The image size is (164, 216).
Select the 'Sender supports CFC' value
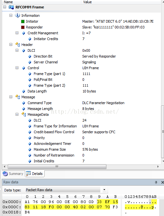pyautogui.click(x=99, y=132)
